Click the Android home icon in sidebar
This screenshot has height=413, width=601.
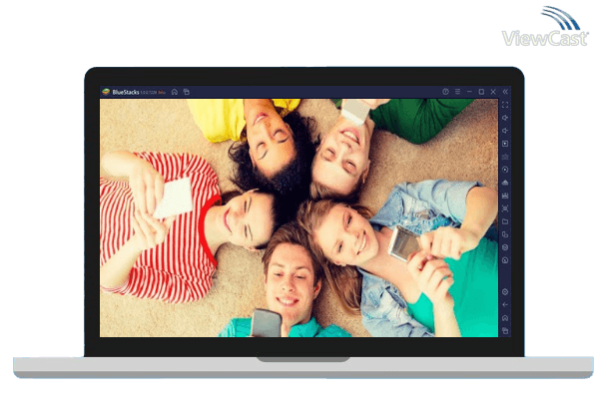point(505,318)
